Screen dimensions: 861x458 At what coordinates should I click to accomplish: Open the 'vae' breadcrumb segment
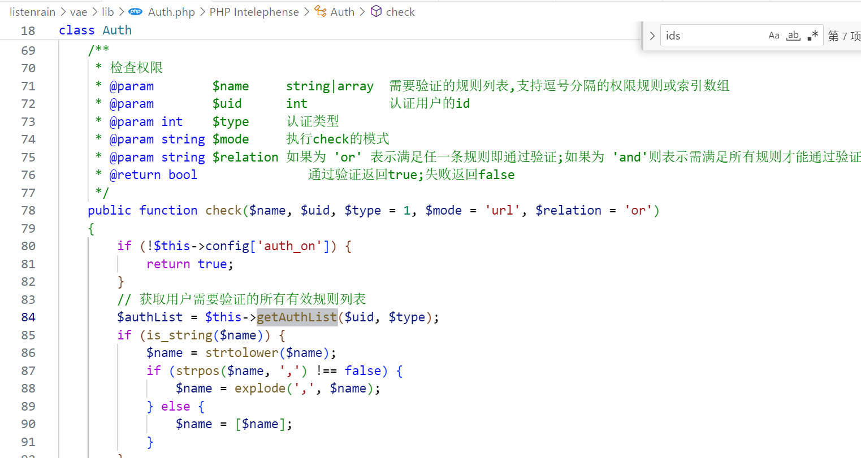[x=79, y=12]
